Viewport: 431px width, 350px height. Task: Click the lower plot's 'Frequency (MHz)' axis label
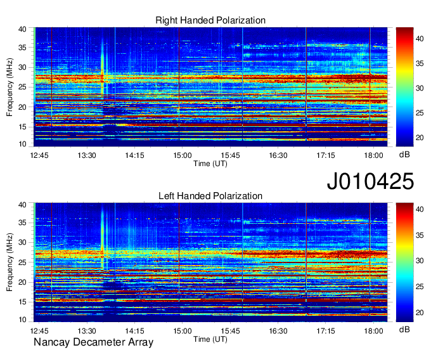[x=10, y=262]
